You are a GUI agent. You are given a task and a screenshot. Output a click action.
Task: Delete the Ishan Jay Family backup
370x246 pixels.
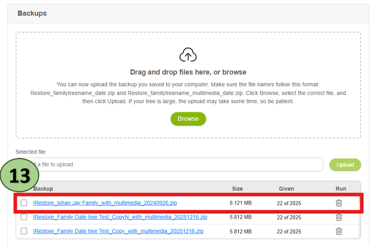point(339,203)
